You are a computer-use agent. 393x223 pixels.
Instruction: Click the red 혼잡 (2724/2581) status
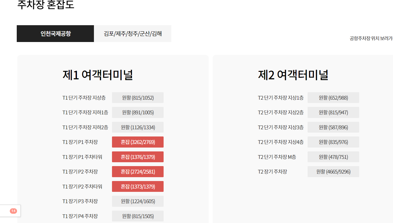pos(138,172)
